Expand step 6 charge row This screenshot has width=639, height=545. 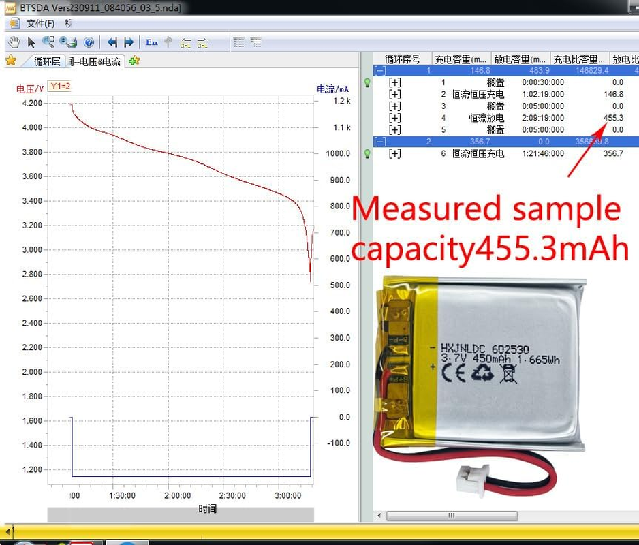394,154
